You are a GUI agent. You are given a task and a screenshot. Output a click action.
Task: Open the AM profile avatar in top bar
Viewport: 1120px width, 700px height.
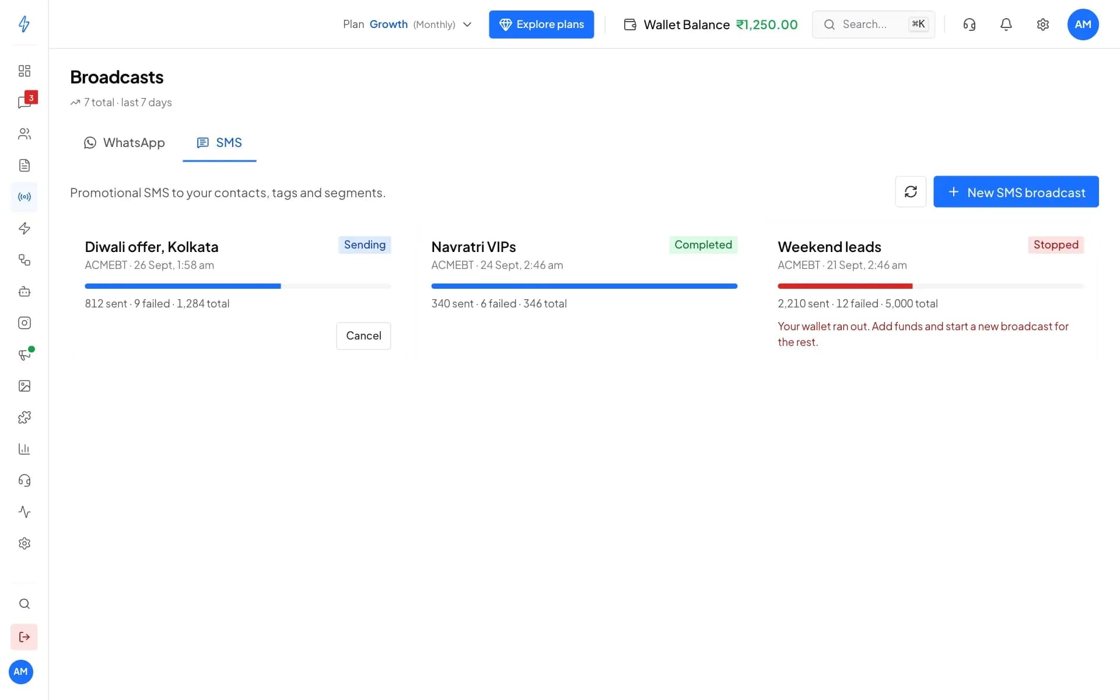pyautogui.click(x=1083, y=24)
